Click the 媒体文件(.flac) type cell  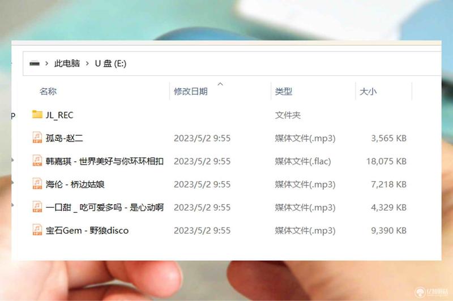(303, 161)
